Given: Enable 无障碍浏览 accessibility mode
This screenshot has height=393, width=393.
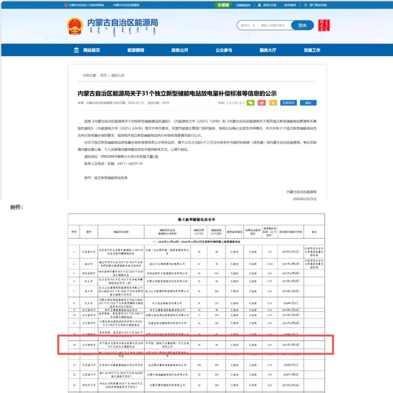Looking at the screenshot, I should 243,5.
